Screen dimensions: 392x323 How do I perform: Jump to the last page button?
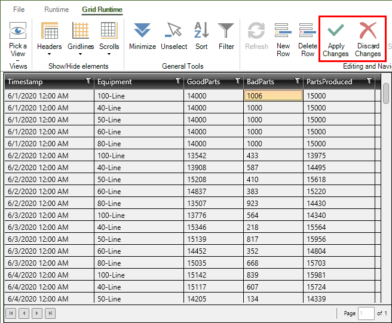[51, 313]
